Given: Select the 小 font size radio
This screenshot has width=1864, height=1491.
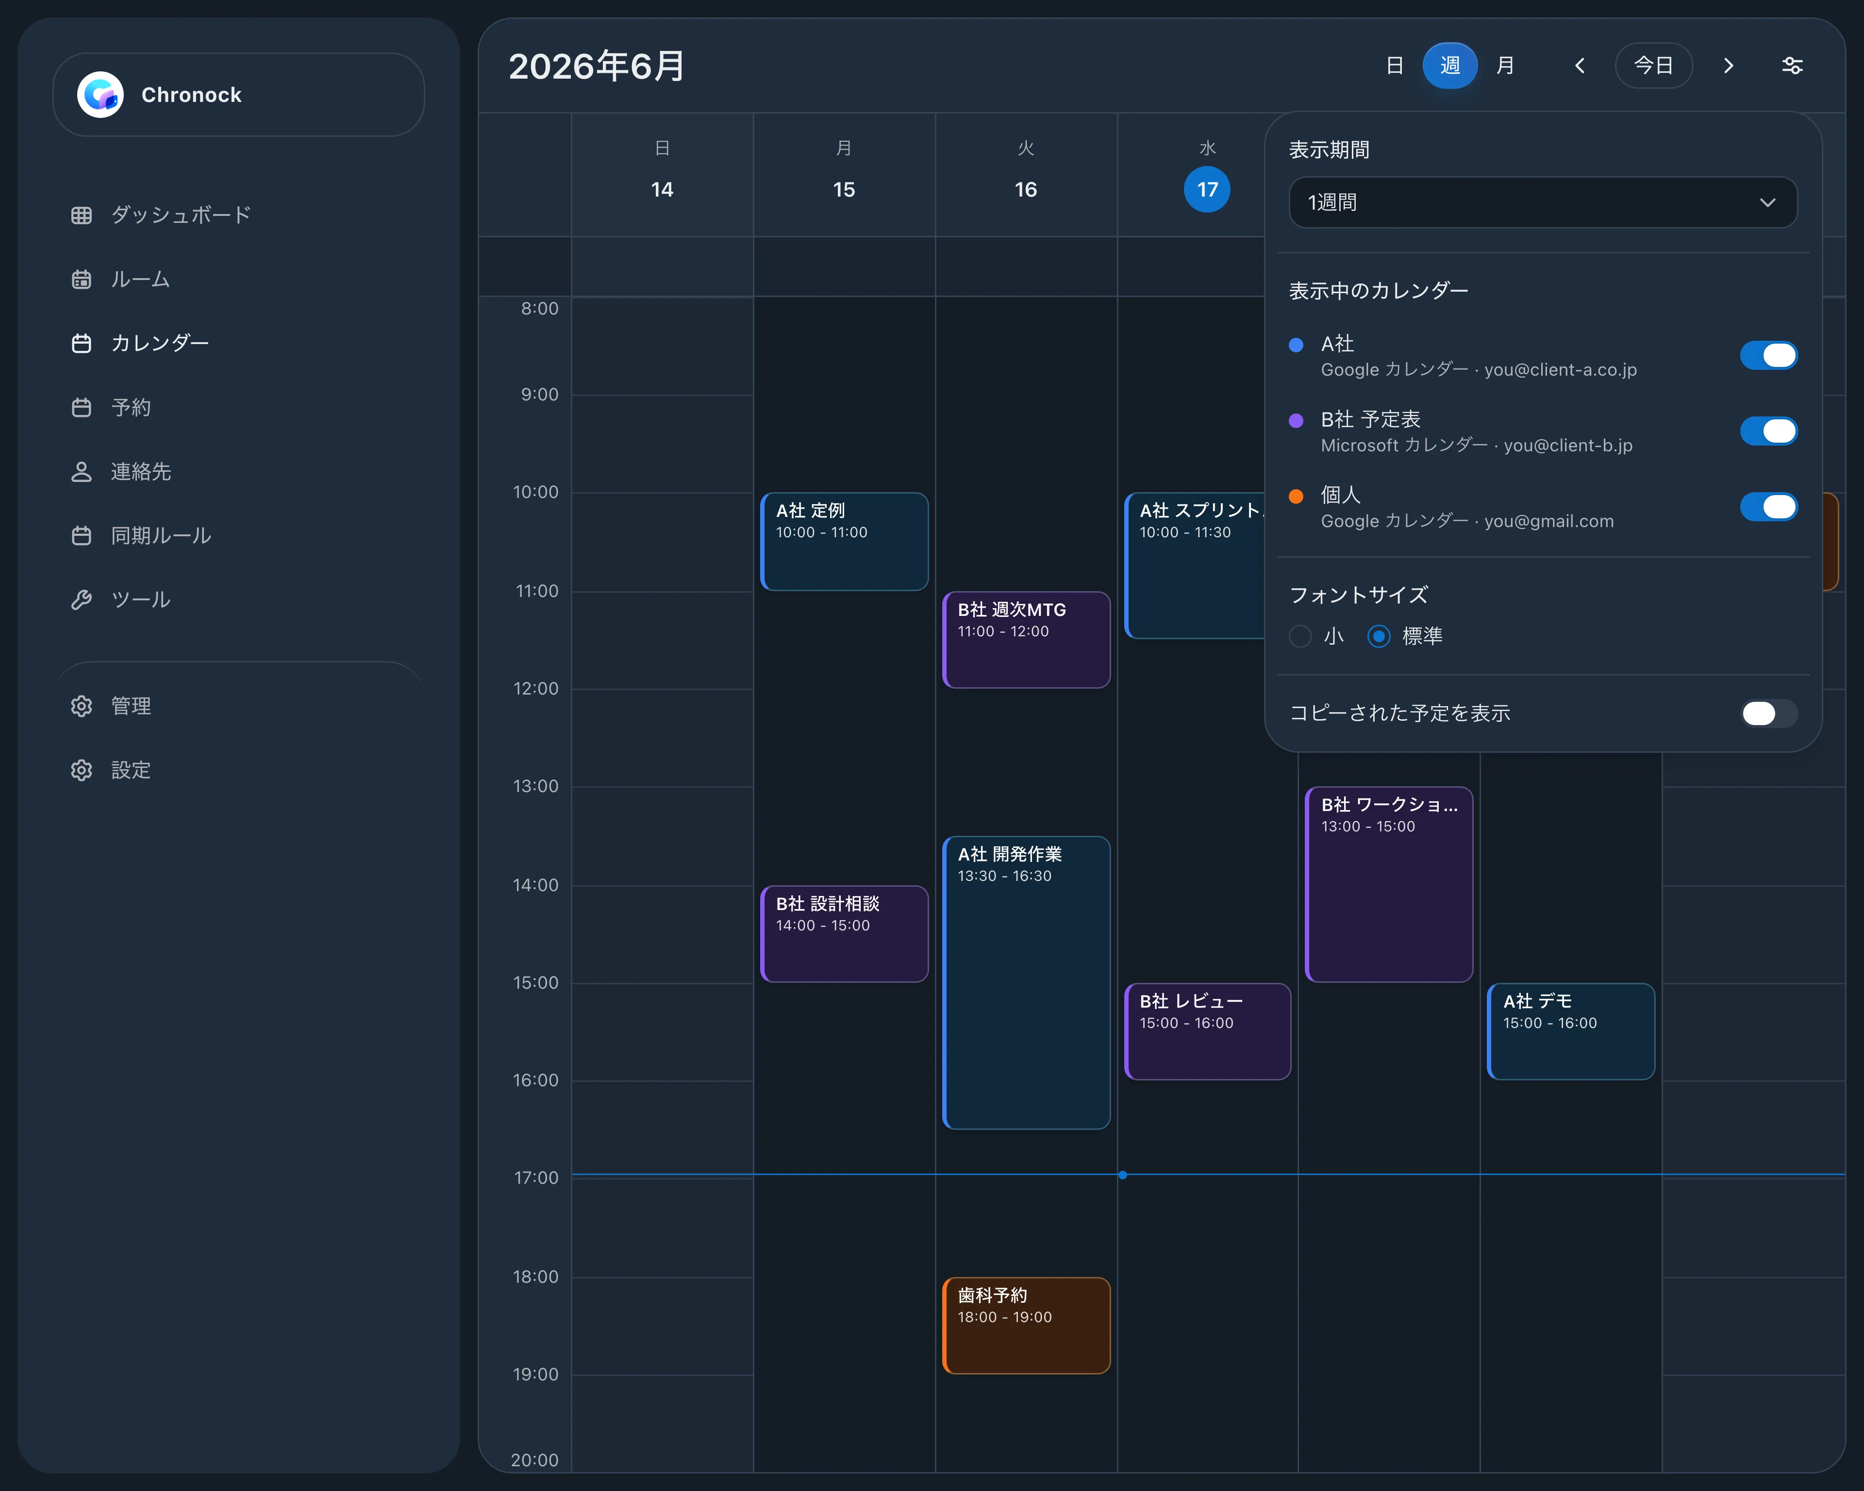Looking at the screenshot, I should [1300, 636].
